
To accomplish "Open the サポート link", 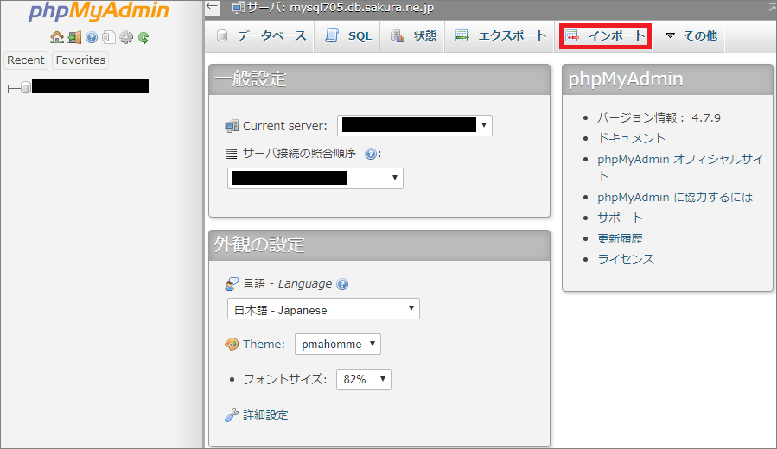I will click(x=620, y=218).
